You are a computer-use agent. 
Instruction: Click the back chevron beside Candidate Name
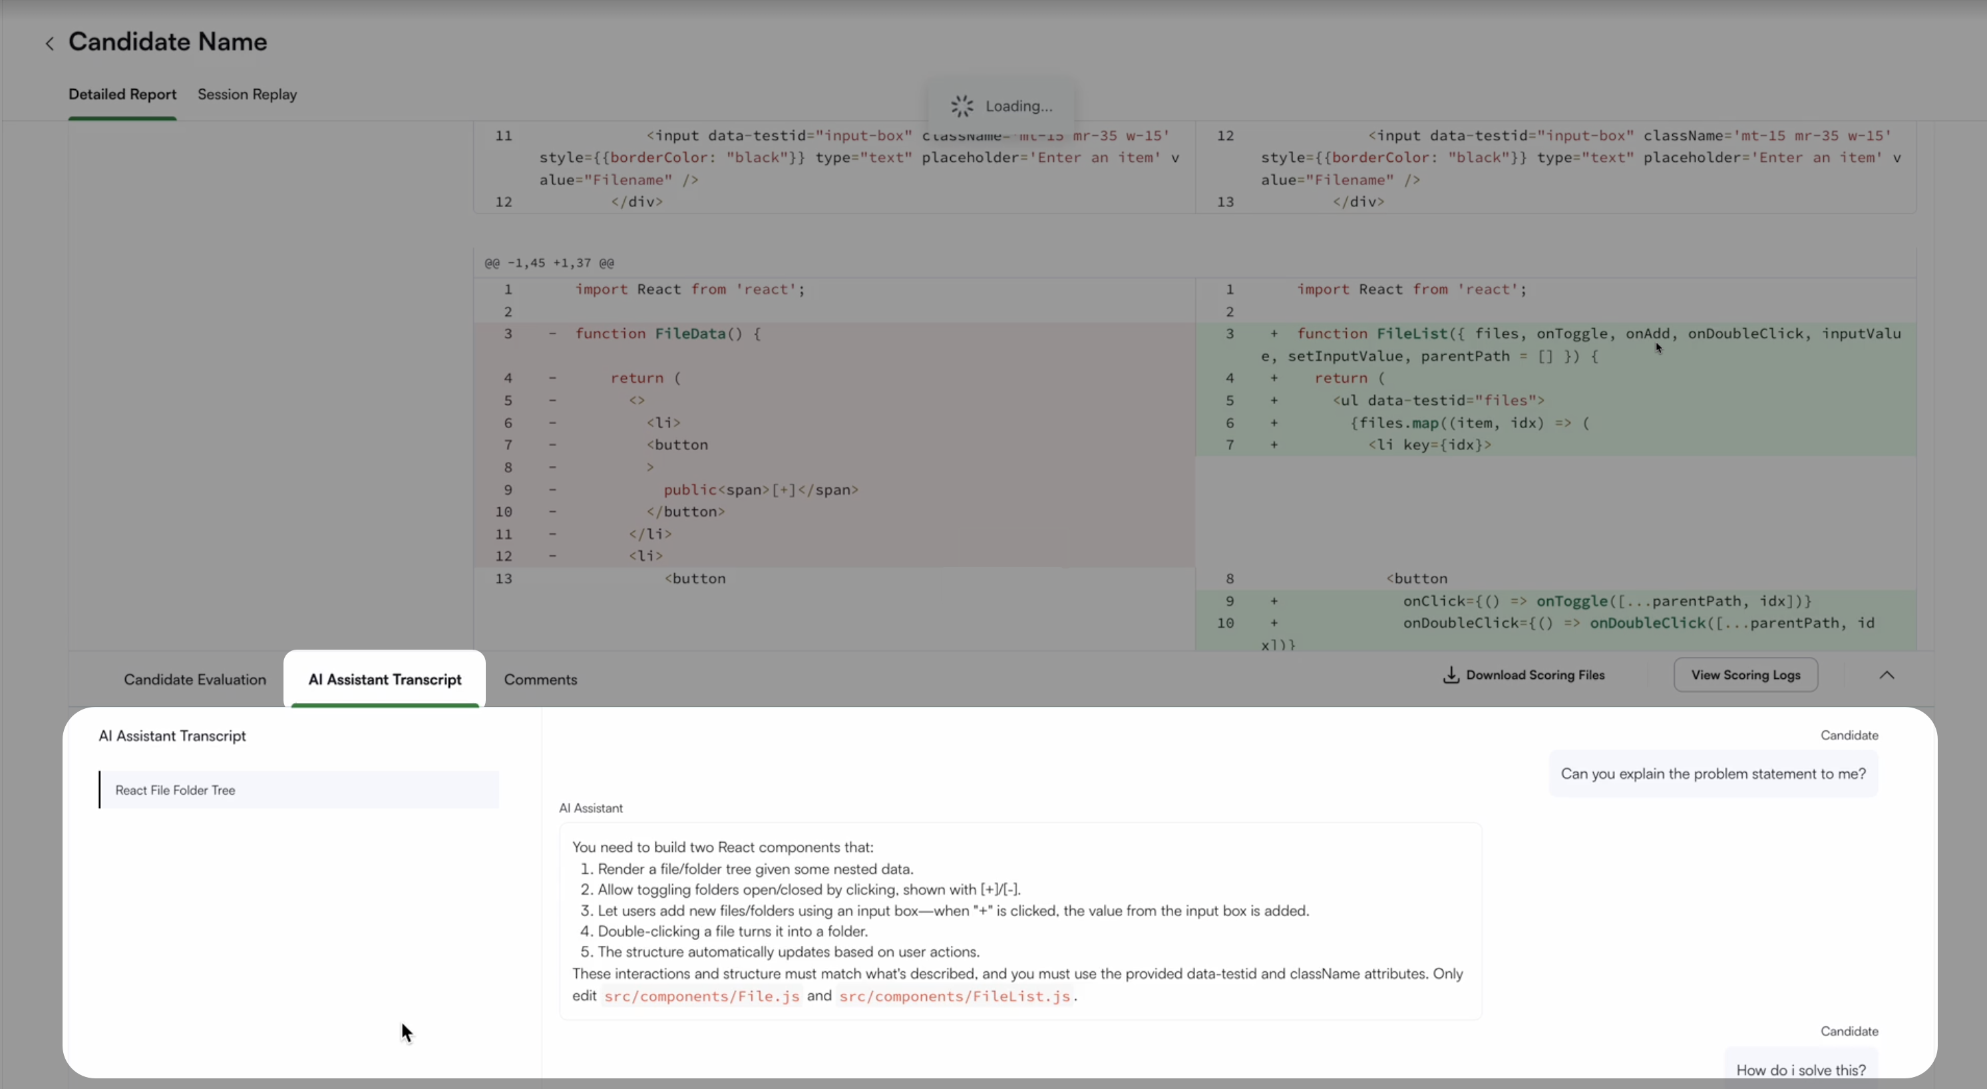coord(49,44)
